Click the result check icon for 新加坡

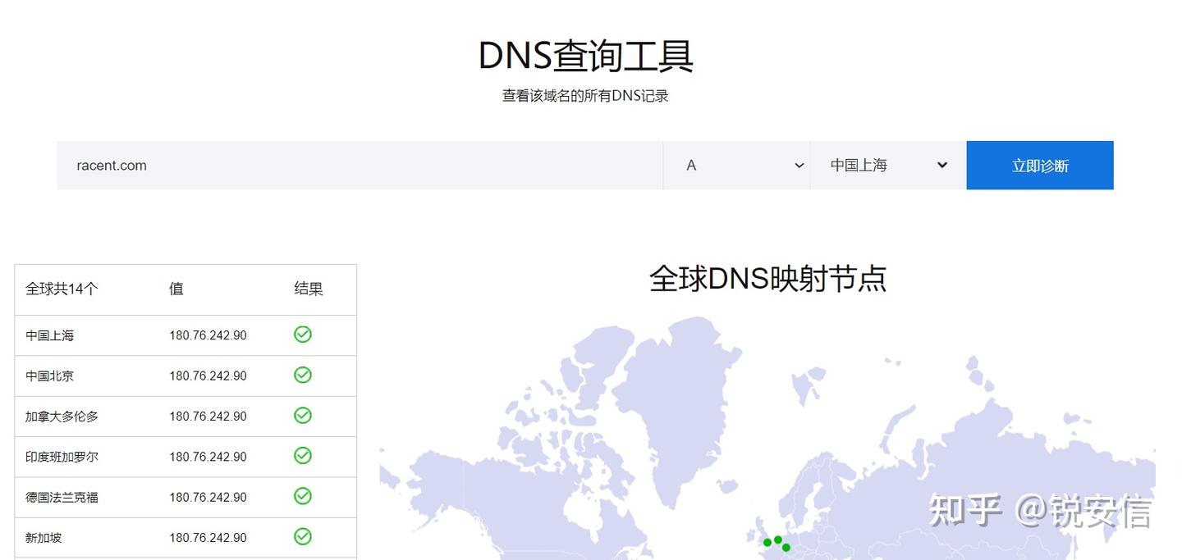click(x=302, y=537)
